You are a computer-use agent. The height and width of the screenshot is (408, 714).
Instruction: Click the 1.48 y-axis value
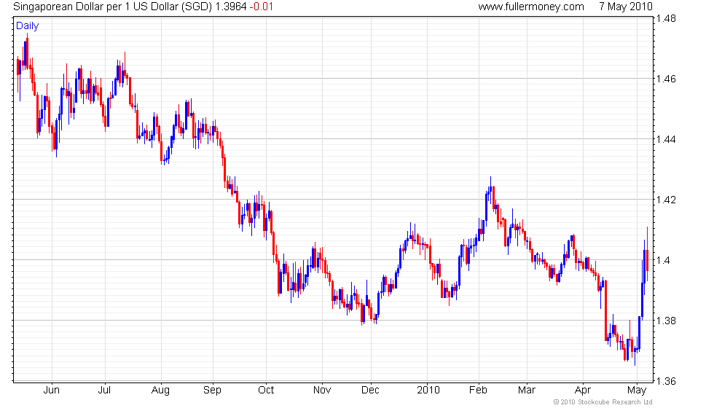[x=666, y=19]
